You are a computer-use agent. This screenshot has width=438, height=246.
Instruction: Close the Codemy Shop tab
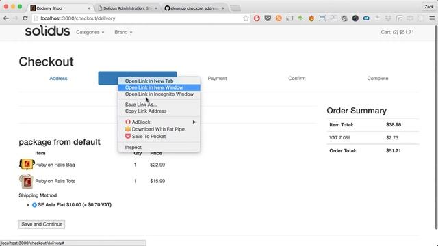pyautogui.click(x=89, y=8)
